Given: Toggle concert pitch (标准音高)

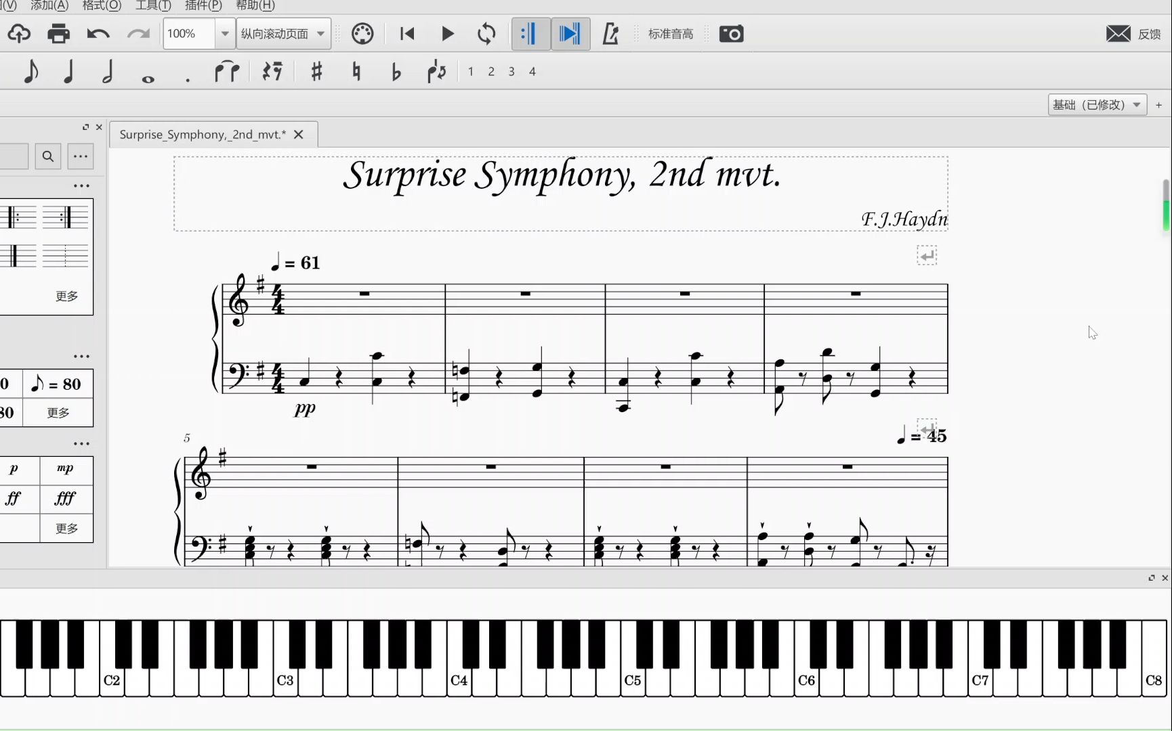Looking at the screenshot, I should pyautogui.click(x=670, y=34).
